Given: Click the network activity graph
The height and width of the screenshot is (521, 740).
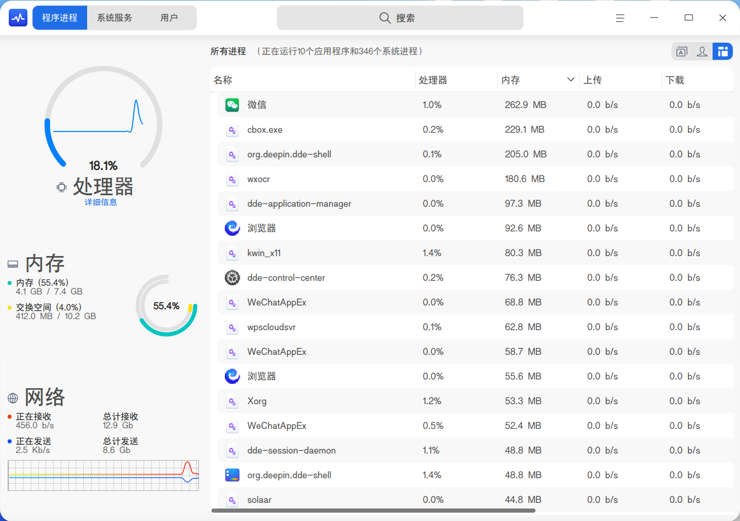Looking at the screenshot, I should point(104,475).
